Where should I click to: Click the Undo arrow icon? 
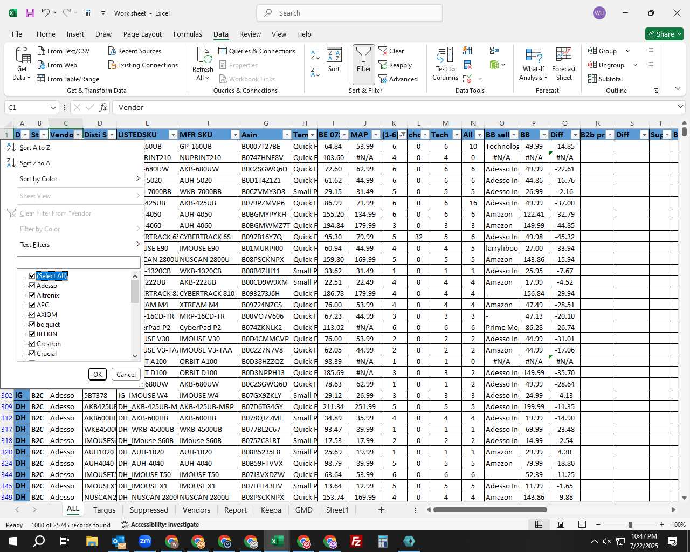tap(46, 13)
